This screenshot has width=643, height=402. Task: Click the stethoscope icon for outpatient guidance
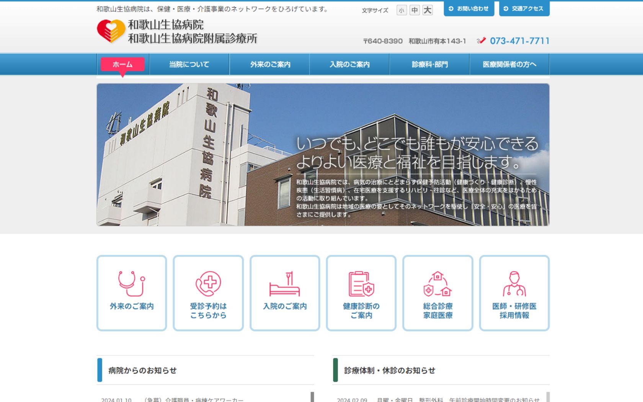click(x=131, y=283)
